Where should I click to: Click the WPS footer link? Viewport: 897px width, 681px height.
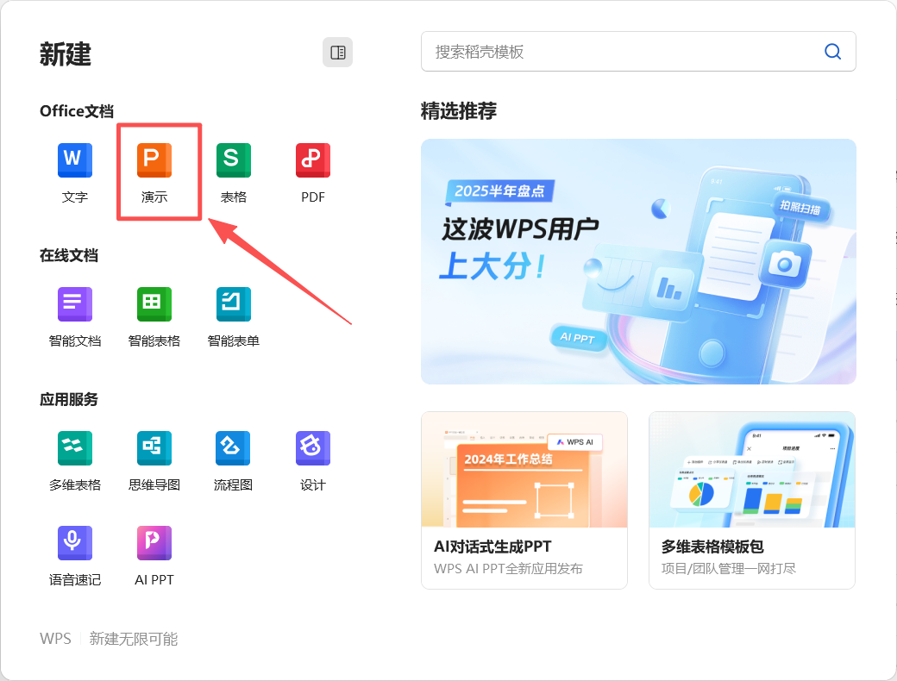pos(54,640)
